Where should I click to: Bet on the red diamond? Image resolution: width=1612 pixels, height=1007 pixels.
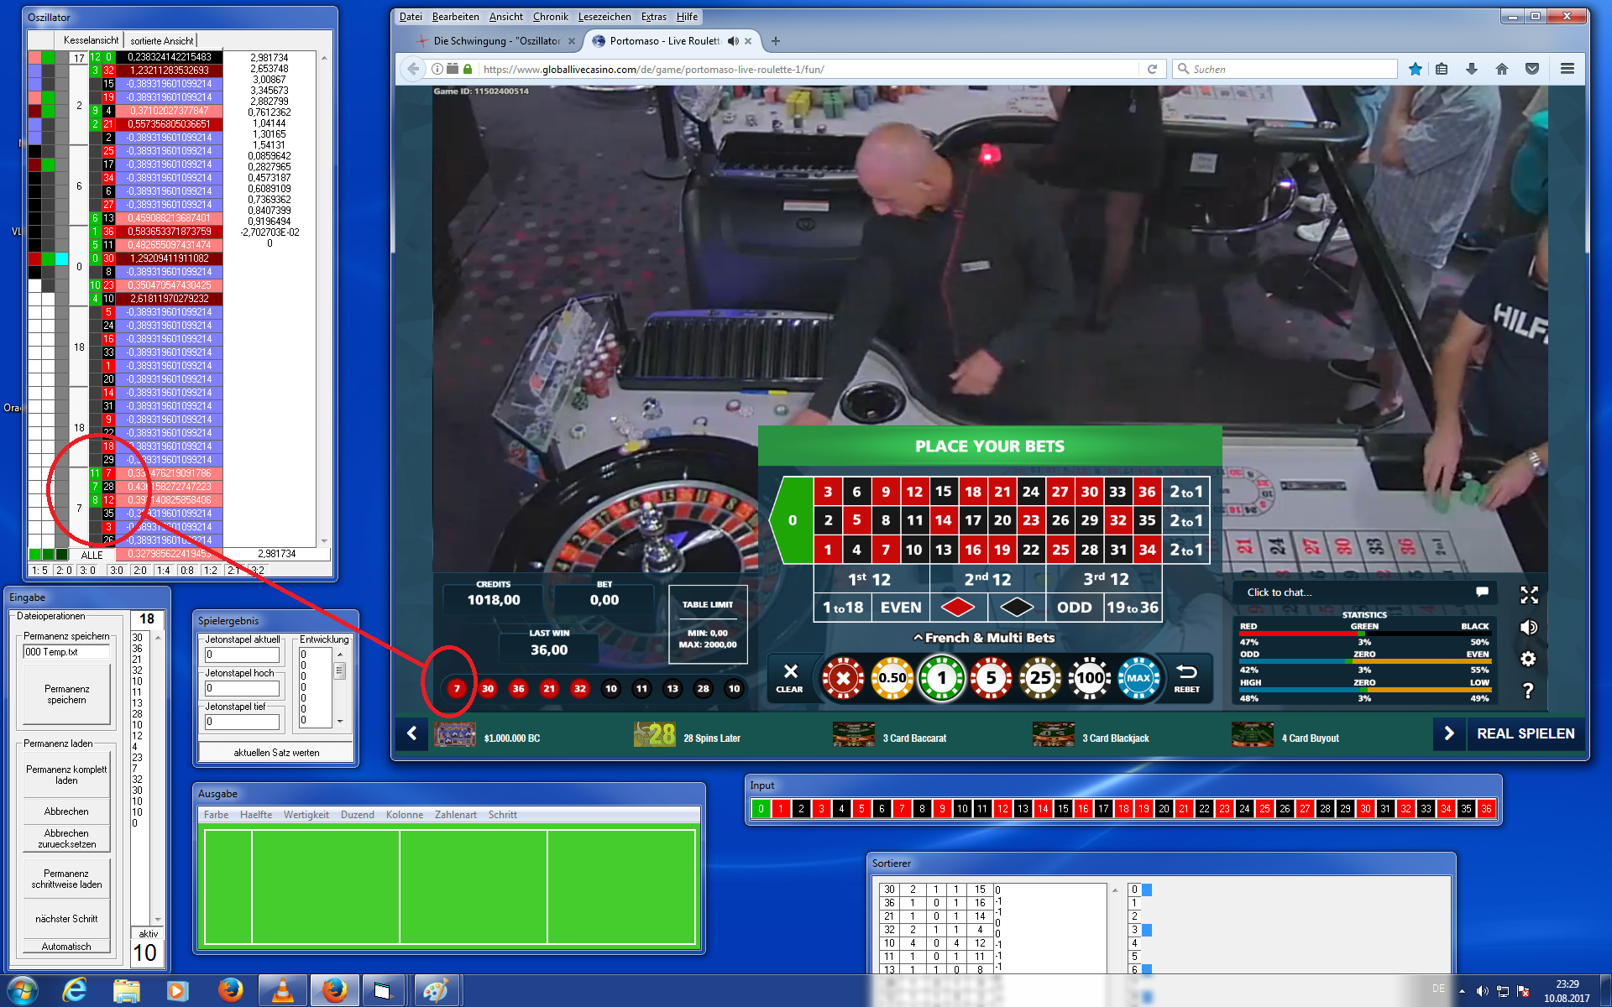[958, 607]
